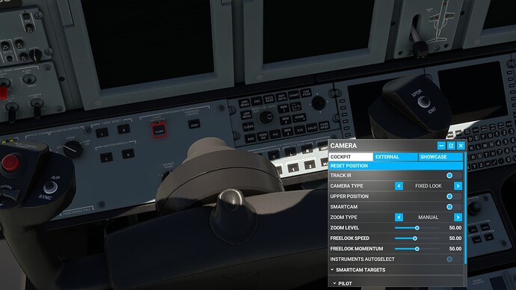Select previous Camera Type with left arrow
The image size is (516, 290).
pyautogui.click(x=399, y=186)
